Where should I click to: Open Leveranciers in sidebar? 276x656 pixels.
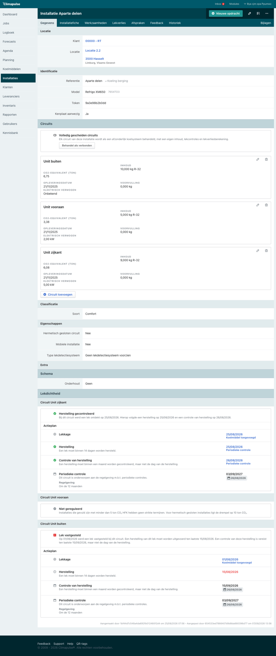18,96
